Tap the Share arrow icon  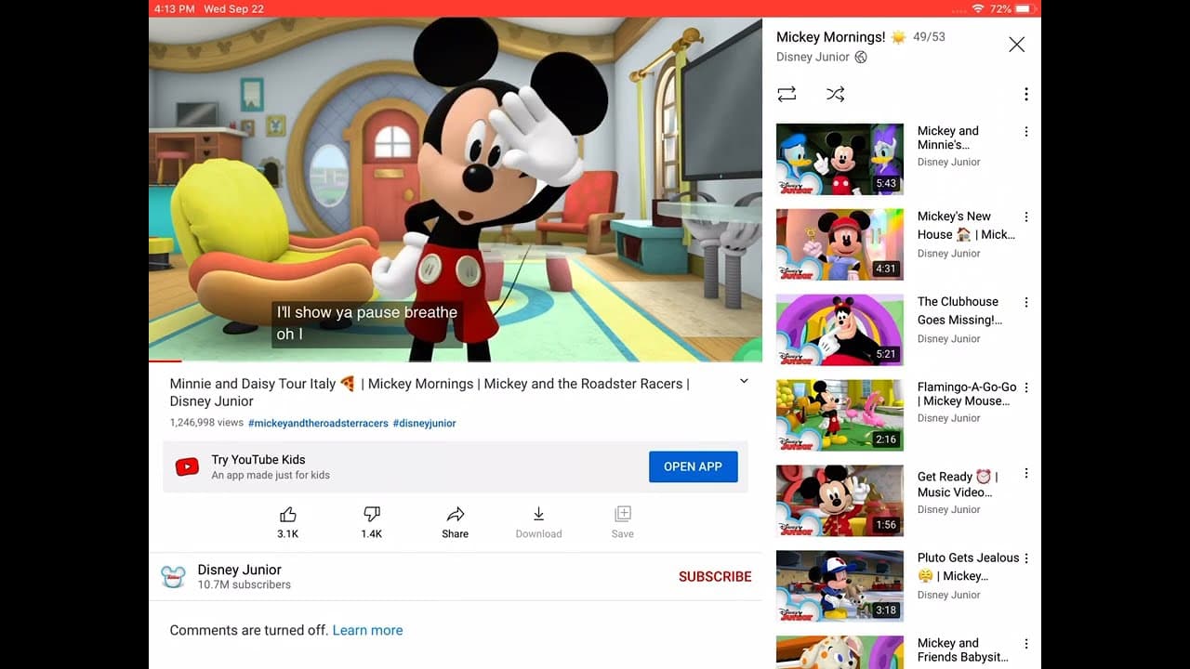[x=456, y=515]
